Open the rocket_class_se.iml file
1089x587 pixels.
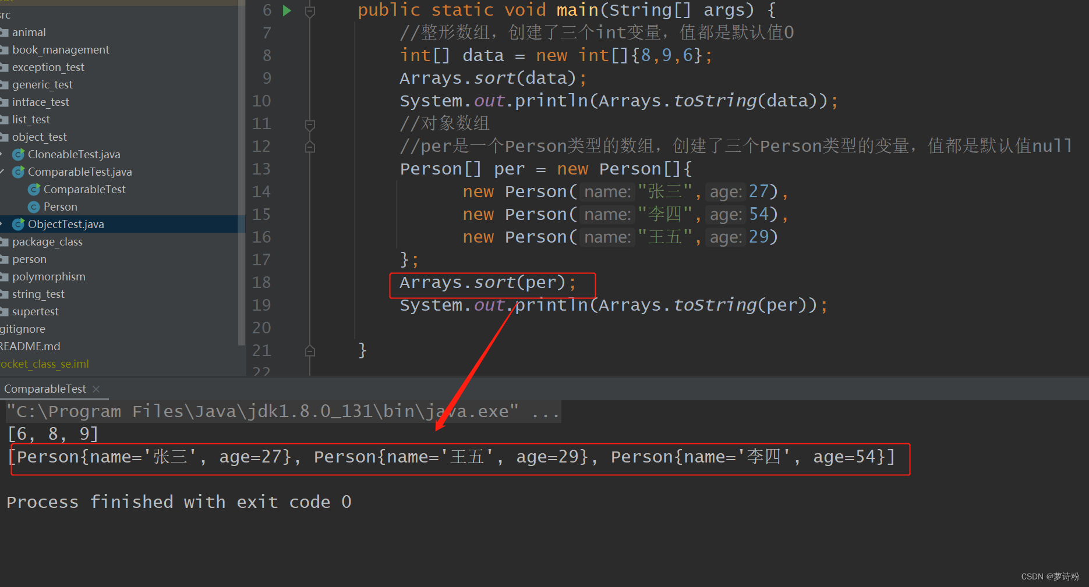coord(45,364)
